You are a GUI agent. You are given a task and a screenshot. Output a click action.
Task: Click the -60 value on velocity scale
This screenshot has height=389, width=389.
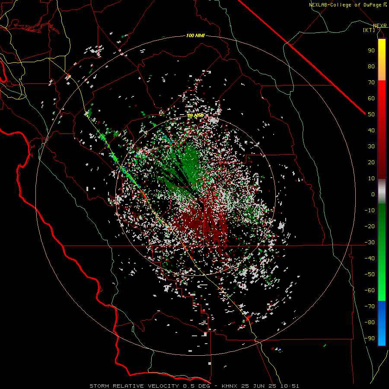[370, 290]
